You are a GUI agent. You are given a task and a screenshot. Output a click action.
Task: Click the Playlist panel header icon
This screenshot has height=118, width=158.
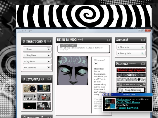pyautogui.click(x=49, y=117)
